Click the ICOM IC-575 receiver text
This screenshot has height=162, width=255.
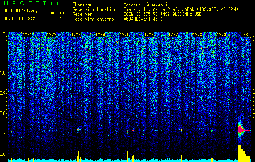(163, 14)
